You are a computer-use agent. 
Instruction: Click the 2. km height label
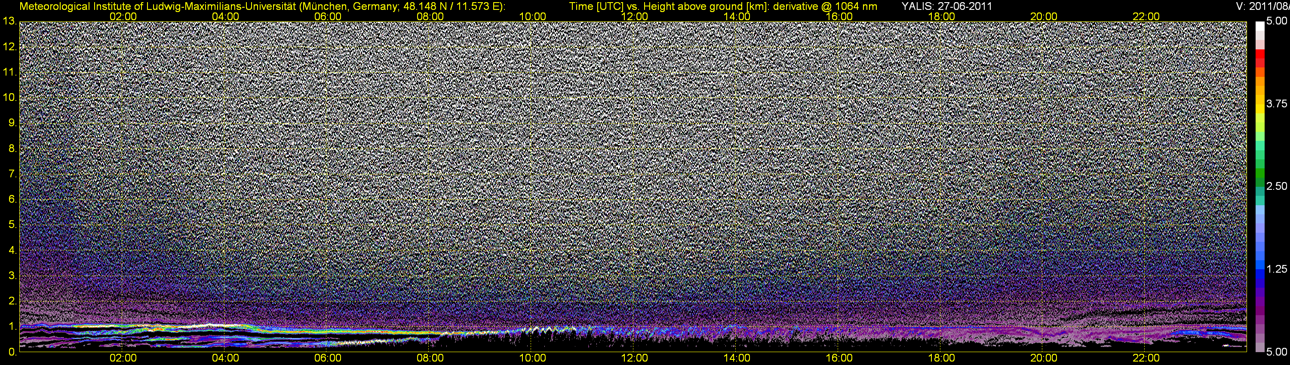pos(12,301)
